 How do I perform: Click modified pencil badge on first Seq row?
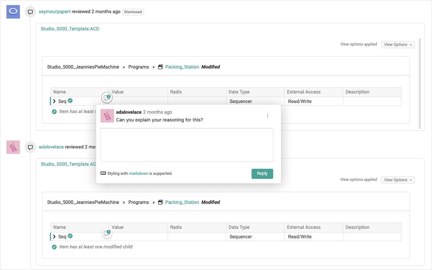[x=70, y=101]
